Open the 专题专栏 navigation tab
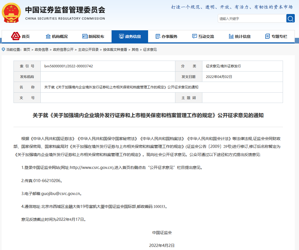 pos(276,36)
